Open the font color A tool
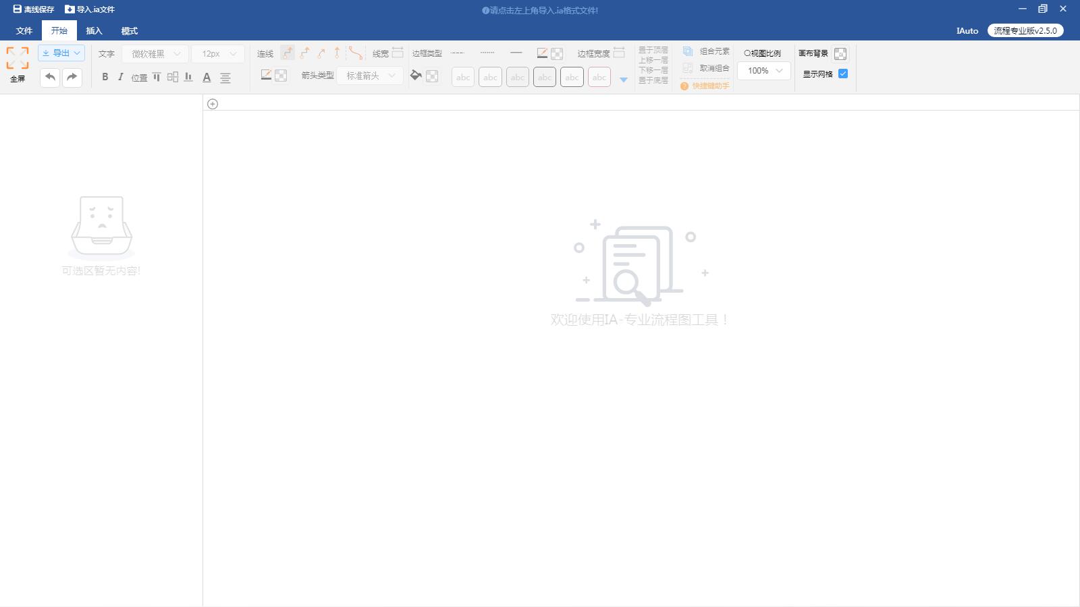 tap(207, 78)
